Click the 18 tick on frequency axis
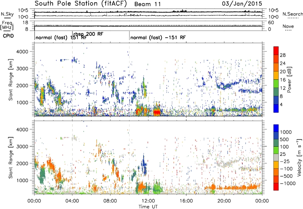The image size is (303, 209). 25,23
